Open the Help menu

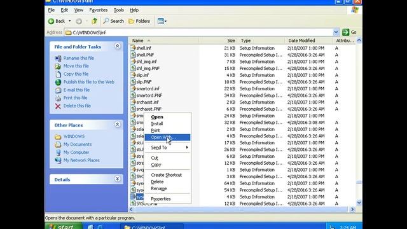coord(134,10)
